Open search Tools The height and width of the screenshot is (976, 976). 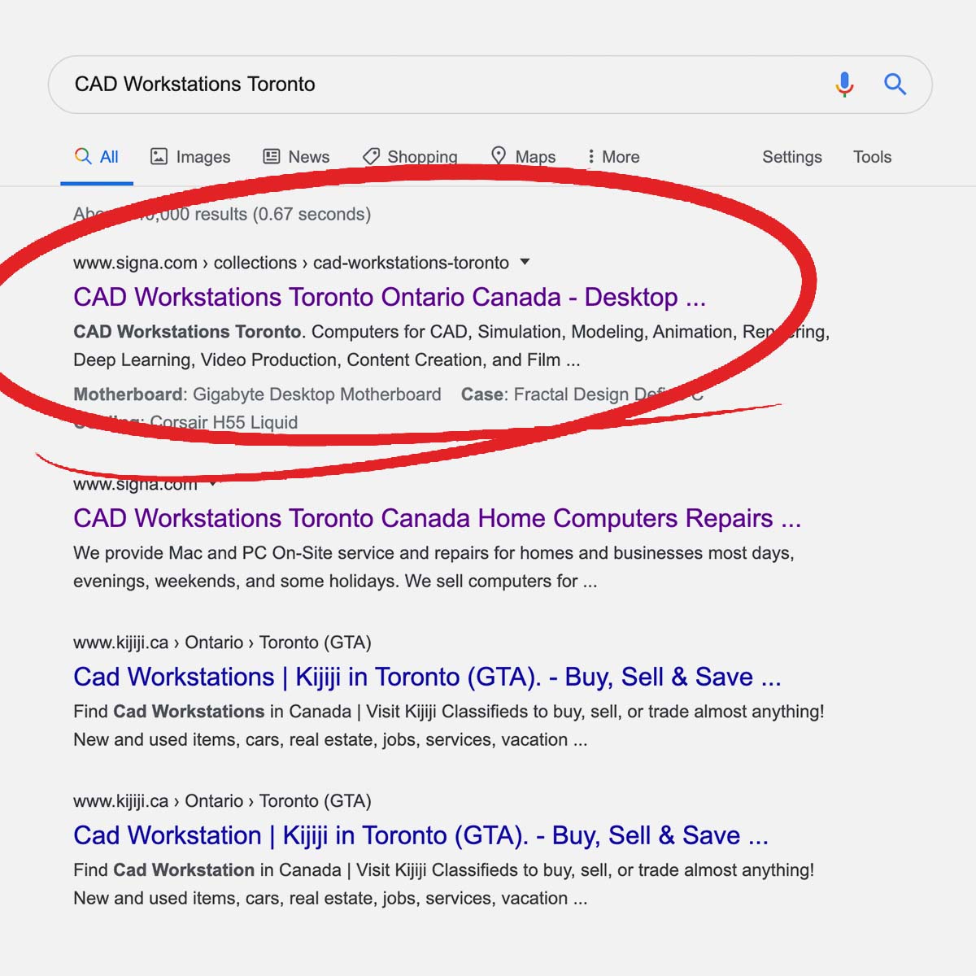click(872, 157)
